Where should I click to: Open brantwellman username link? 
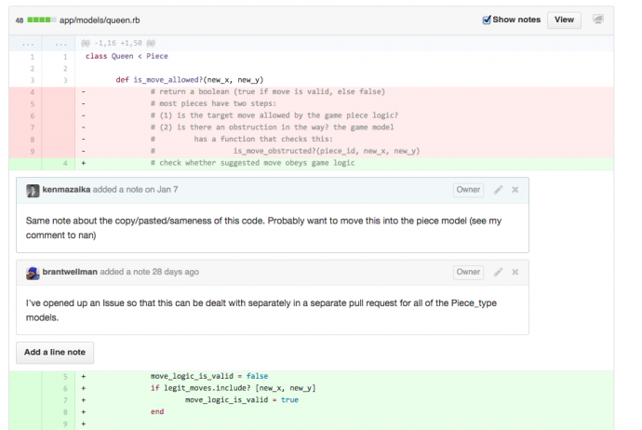tap(70, 272)
